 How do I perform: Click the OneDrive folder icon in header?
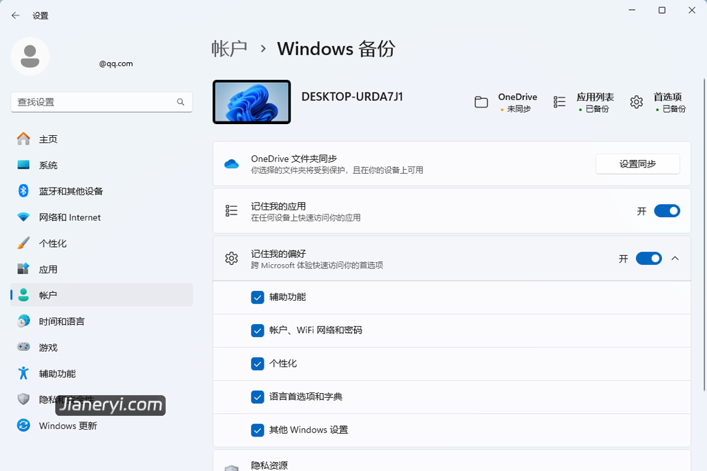coord(481,102)
